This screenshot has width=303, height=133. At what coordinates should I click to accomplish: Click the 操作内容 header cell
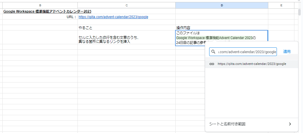(222, 28)
